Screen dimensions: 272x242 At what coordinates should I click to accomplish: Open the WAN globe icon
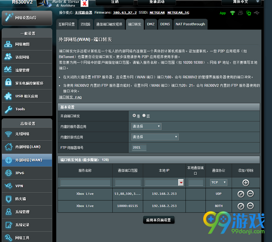coord(8,160)
